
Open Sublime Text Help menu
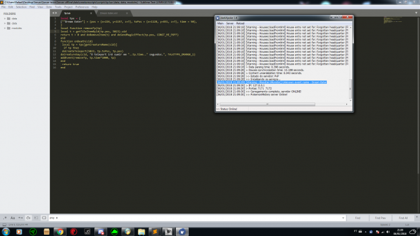pos(94,7)
